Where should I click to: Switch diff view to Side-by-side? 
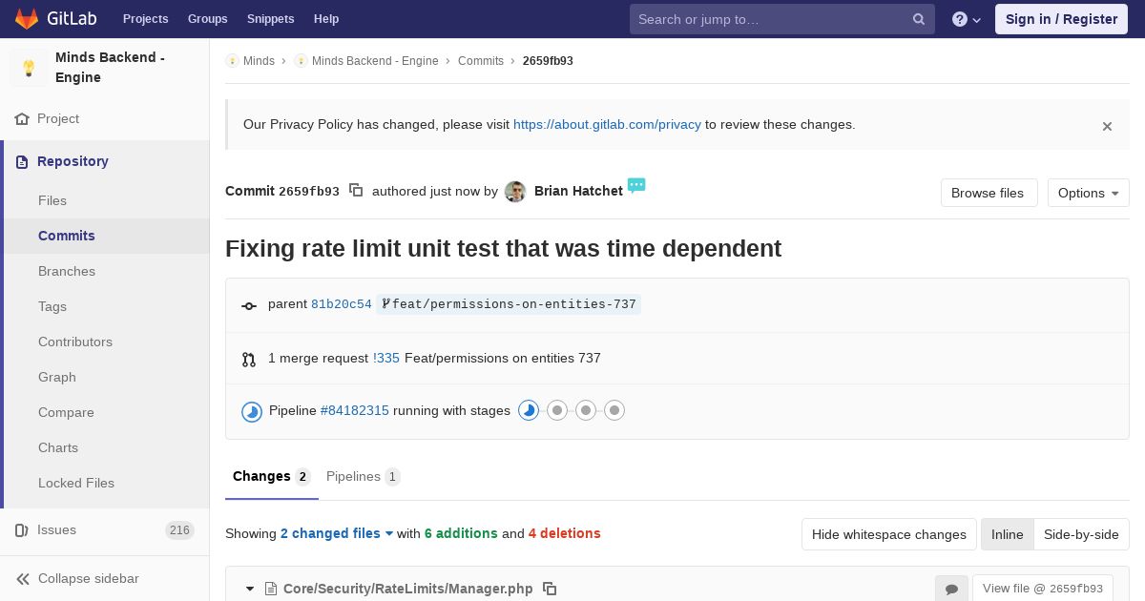[x=1081, y=534]
